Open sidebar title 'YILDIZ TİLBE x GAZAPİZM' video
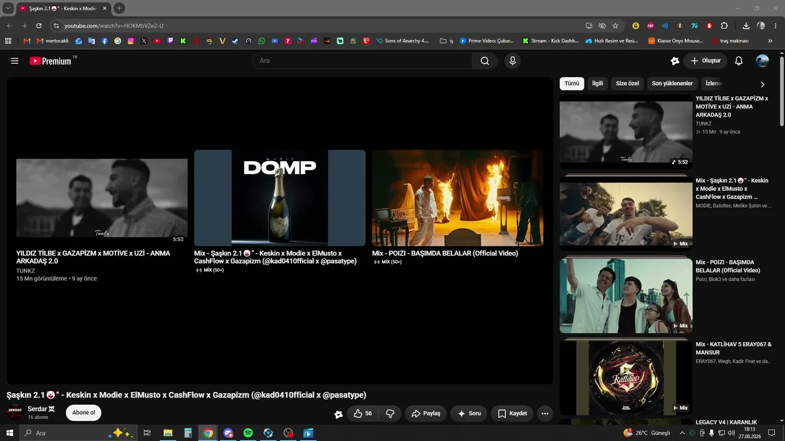The image size is (785, 441). pos(732,107)
